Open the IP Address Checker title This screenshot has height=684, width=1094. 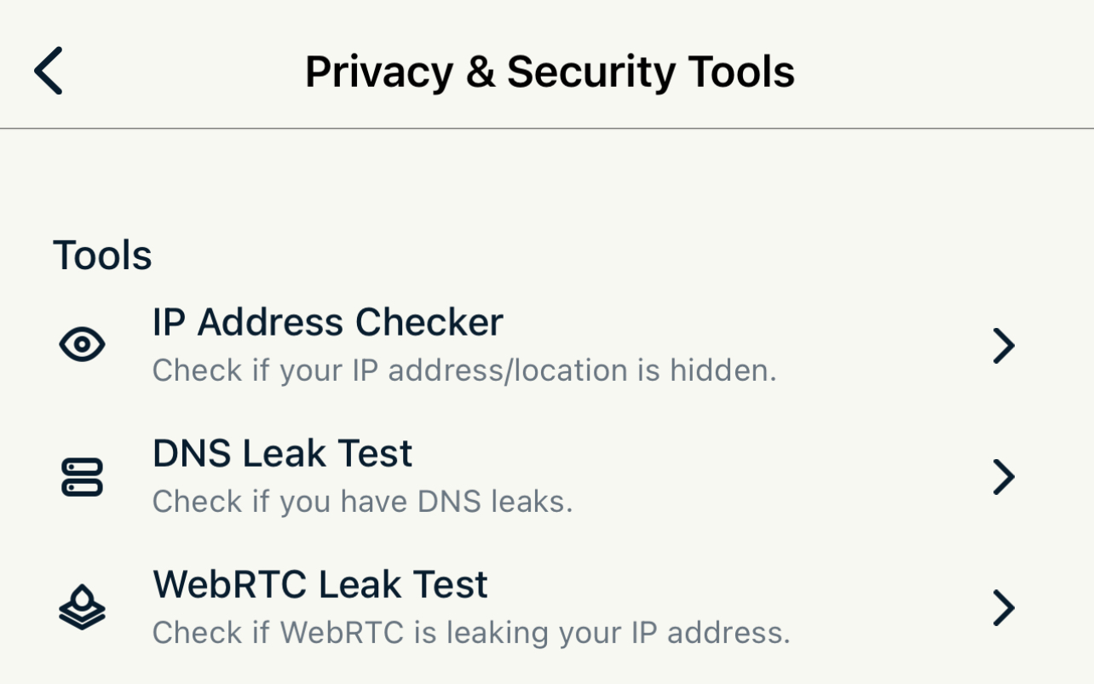(328, 323)
